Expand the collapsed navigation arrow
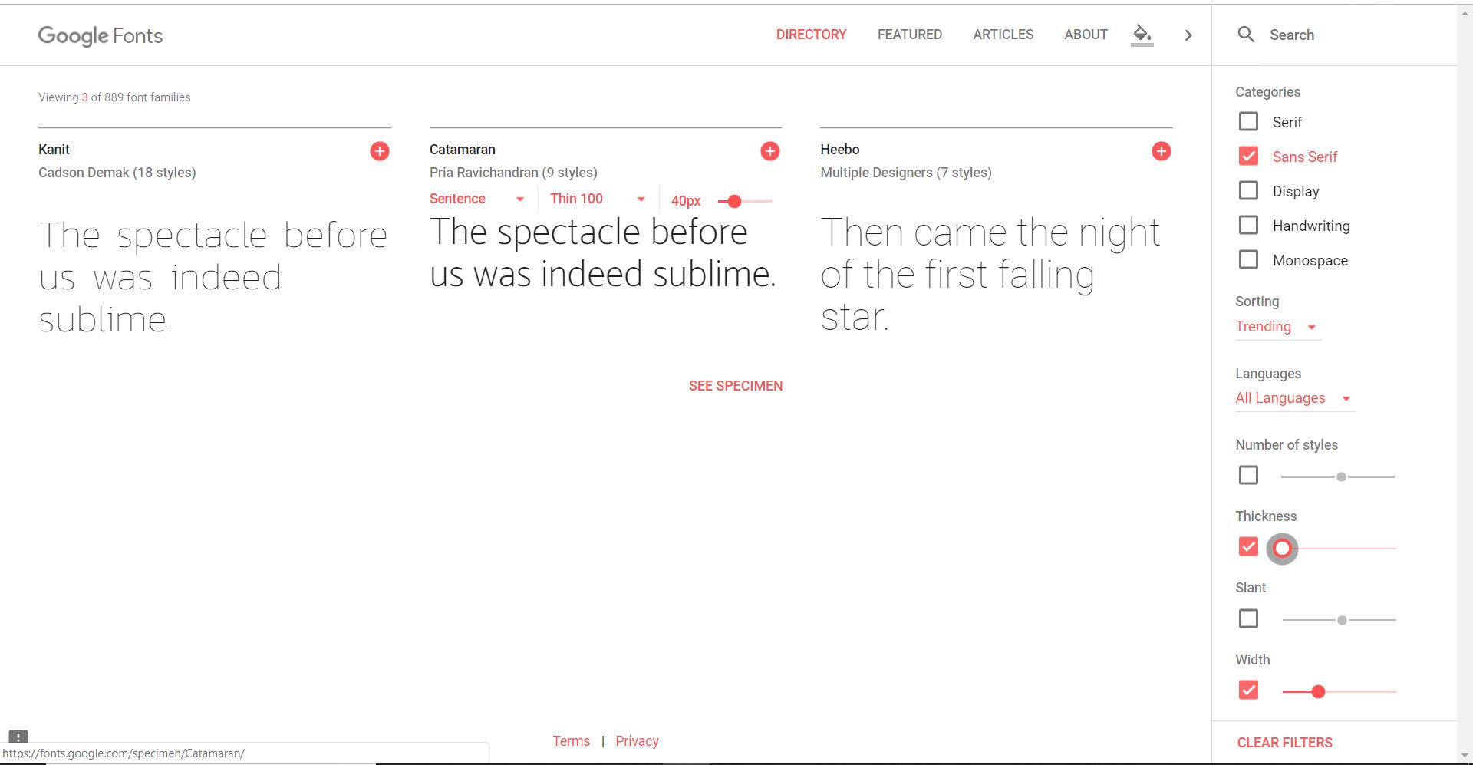 pos(1188,35)
